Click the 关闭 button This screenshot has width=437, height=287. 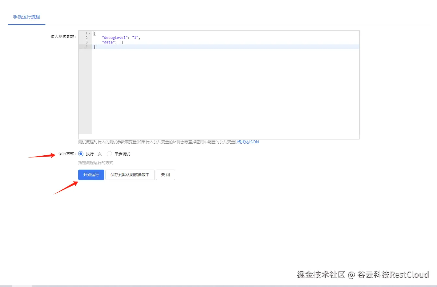tap(165, 175)
